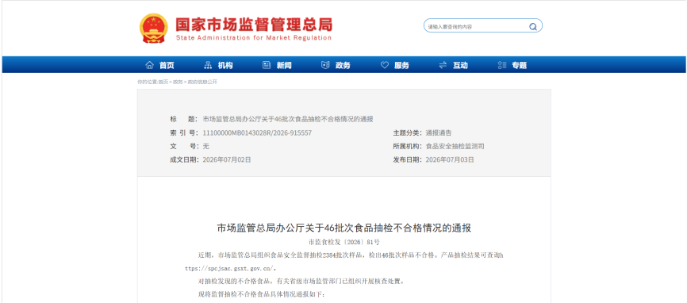This screenshot has width=687, height=303.
Task: Open the 服务 menu item
Action: (401, 65)
